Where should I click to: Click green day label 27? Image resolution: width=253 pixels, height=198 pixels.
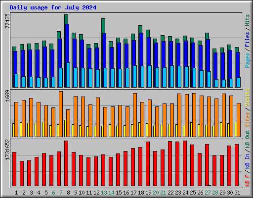208,193
